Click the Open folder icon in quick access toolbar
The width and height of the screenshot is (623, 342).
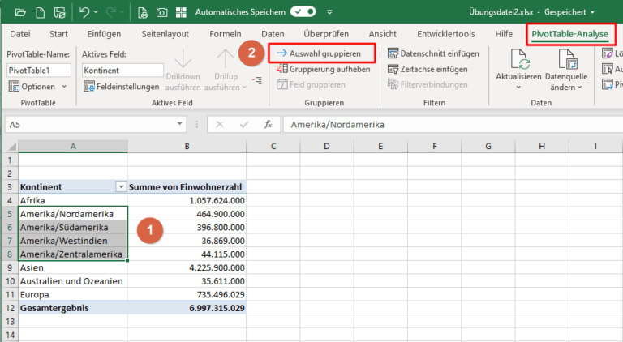[x=20, y=12]
